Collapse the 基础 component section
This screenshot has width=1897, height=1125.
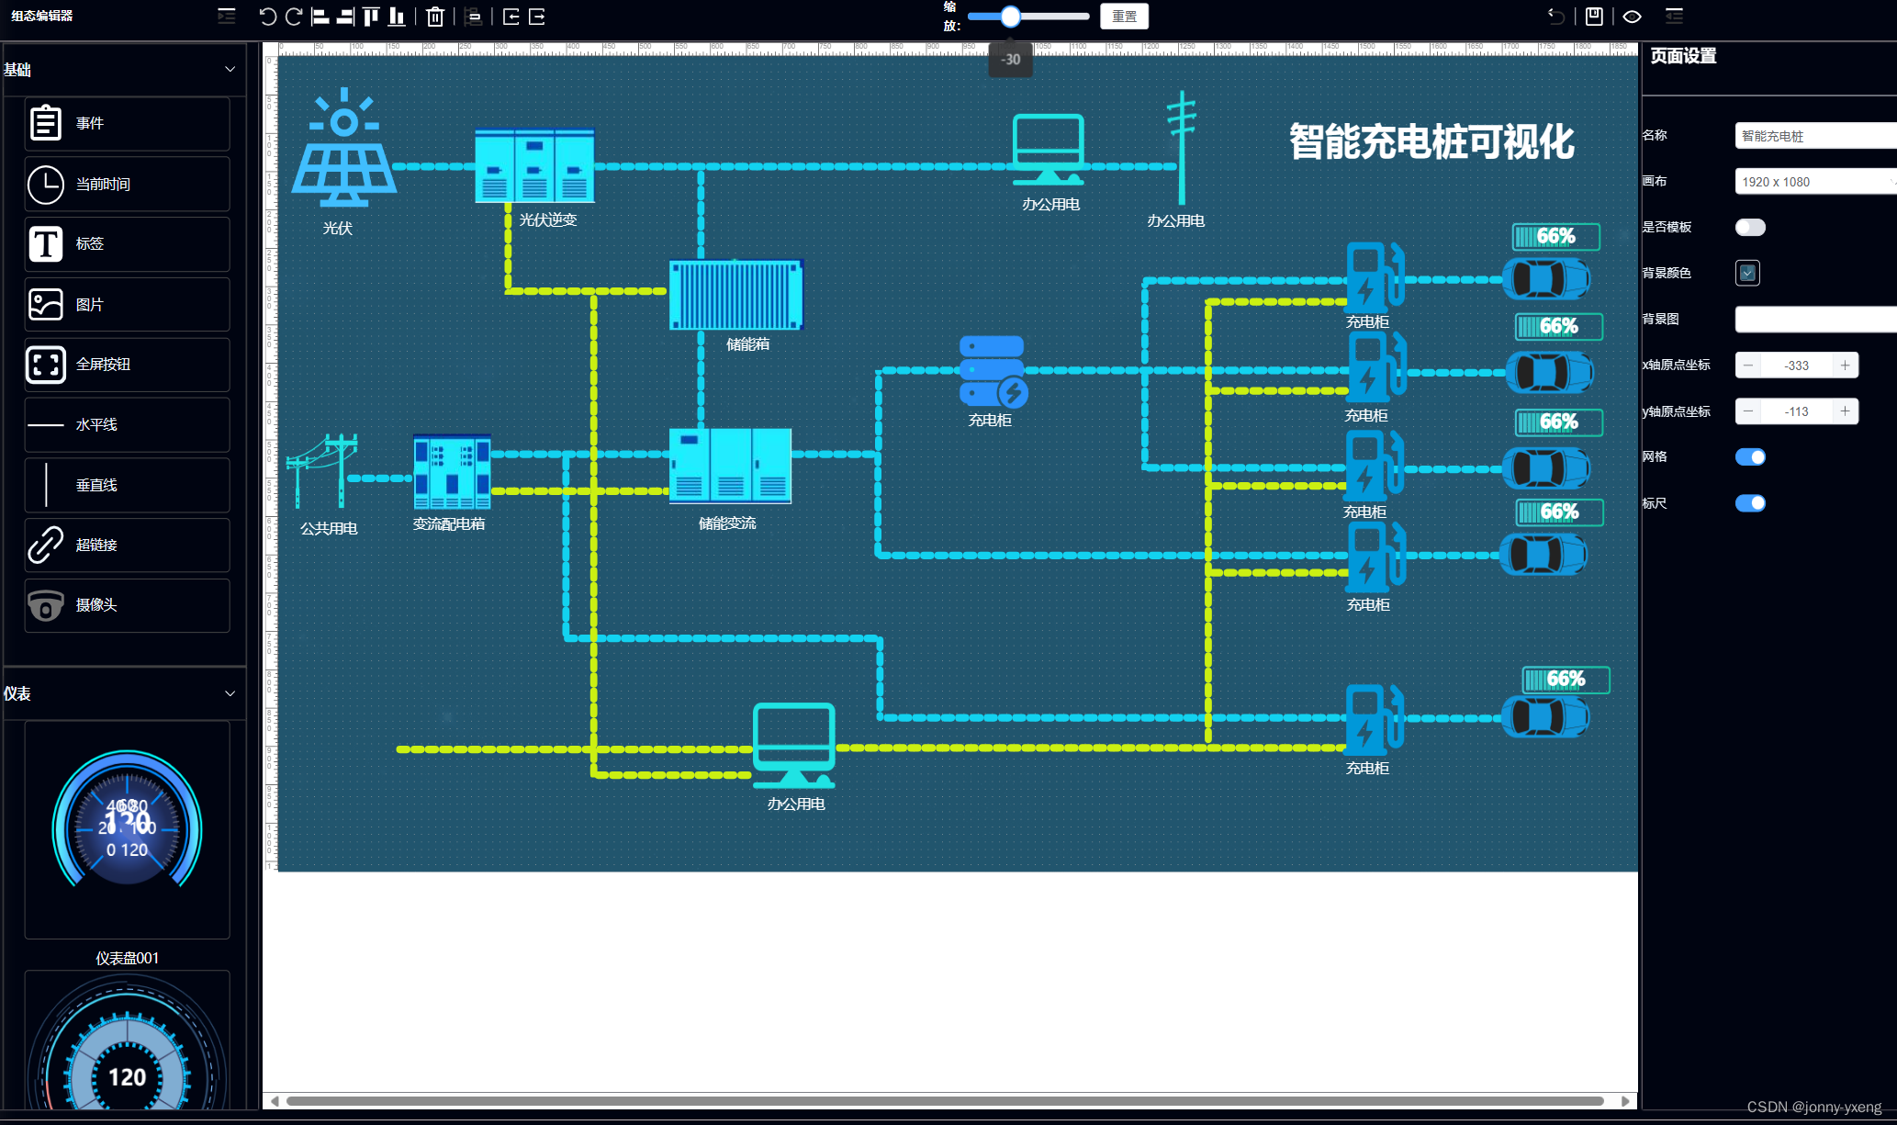click(230, 70)
